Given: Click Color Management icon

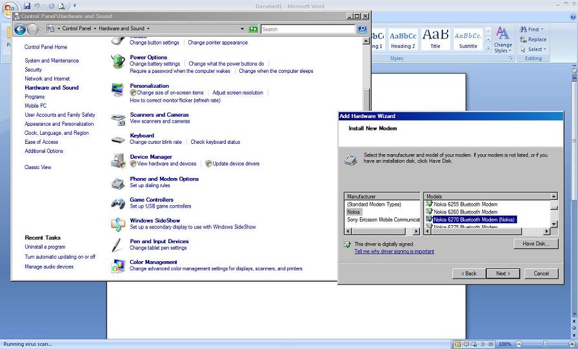Looking at the screenshot, I should [118, 266].
